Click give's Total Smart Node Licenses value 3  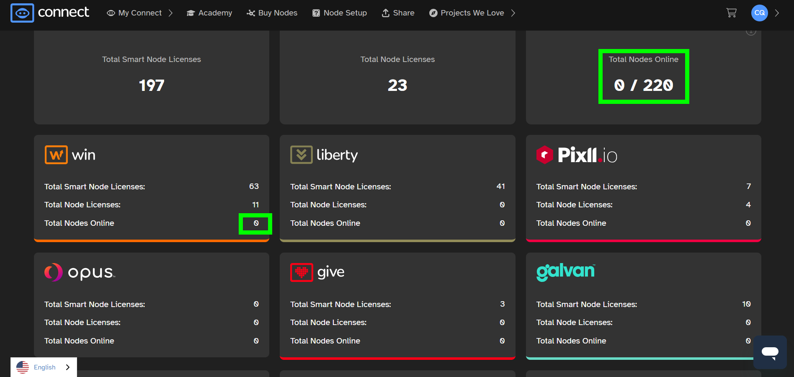(502, 304)
